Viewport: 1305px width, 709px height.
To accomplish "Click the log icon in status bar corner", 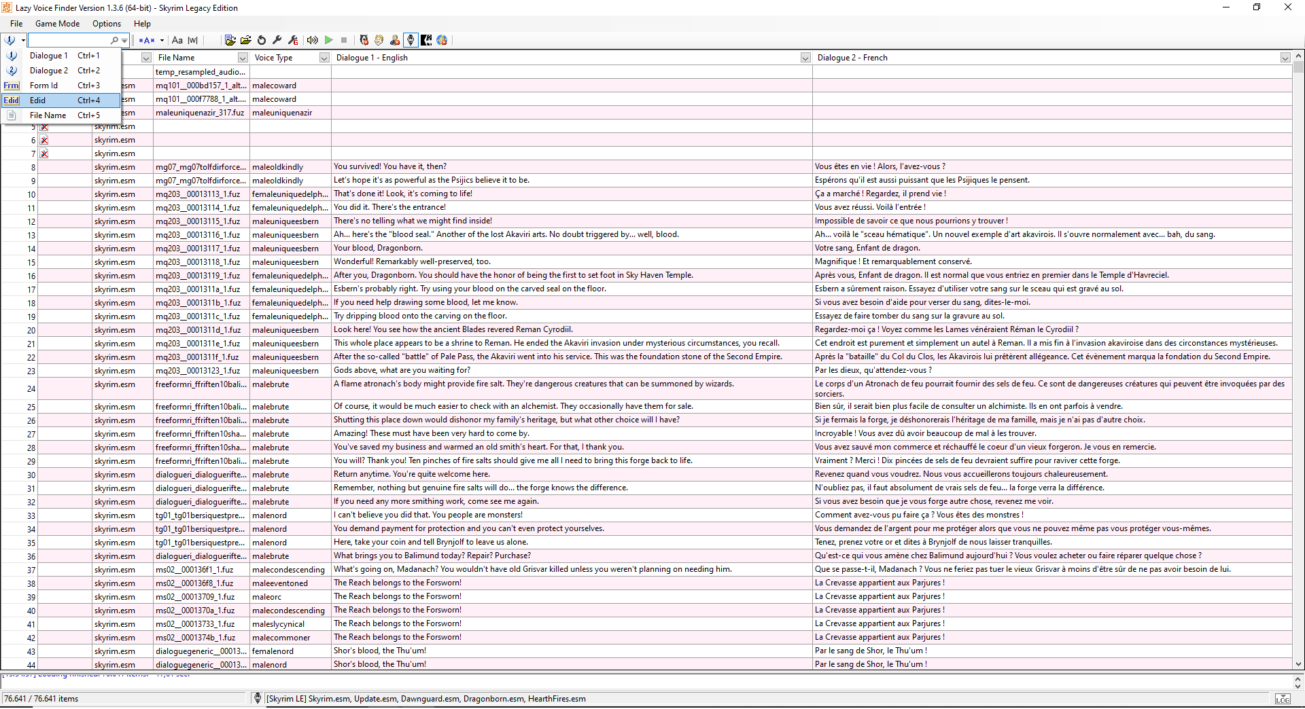I will tap(1282, 699).
